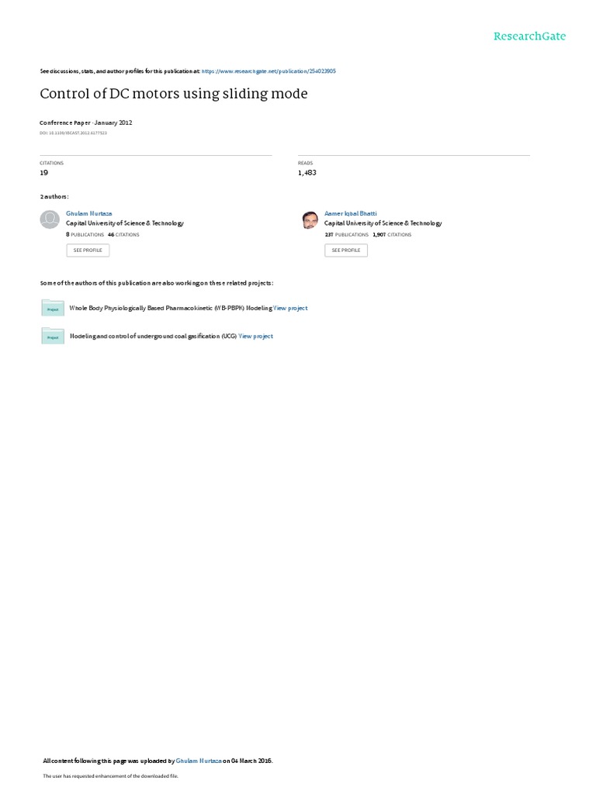Open Aamer Iqbal Bhatti author name link
The width and height of the screenshot is (596, 794).
click(351, 214)
